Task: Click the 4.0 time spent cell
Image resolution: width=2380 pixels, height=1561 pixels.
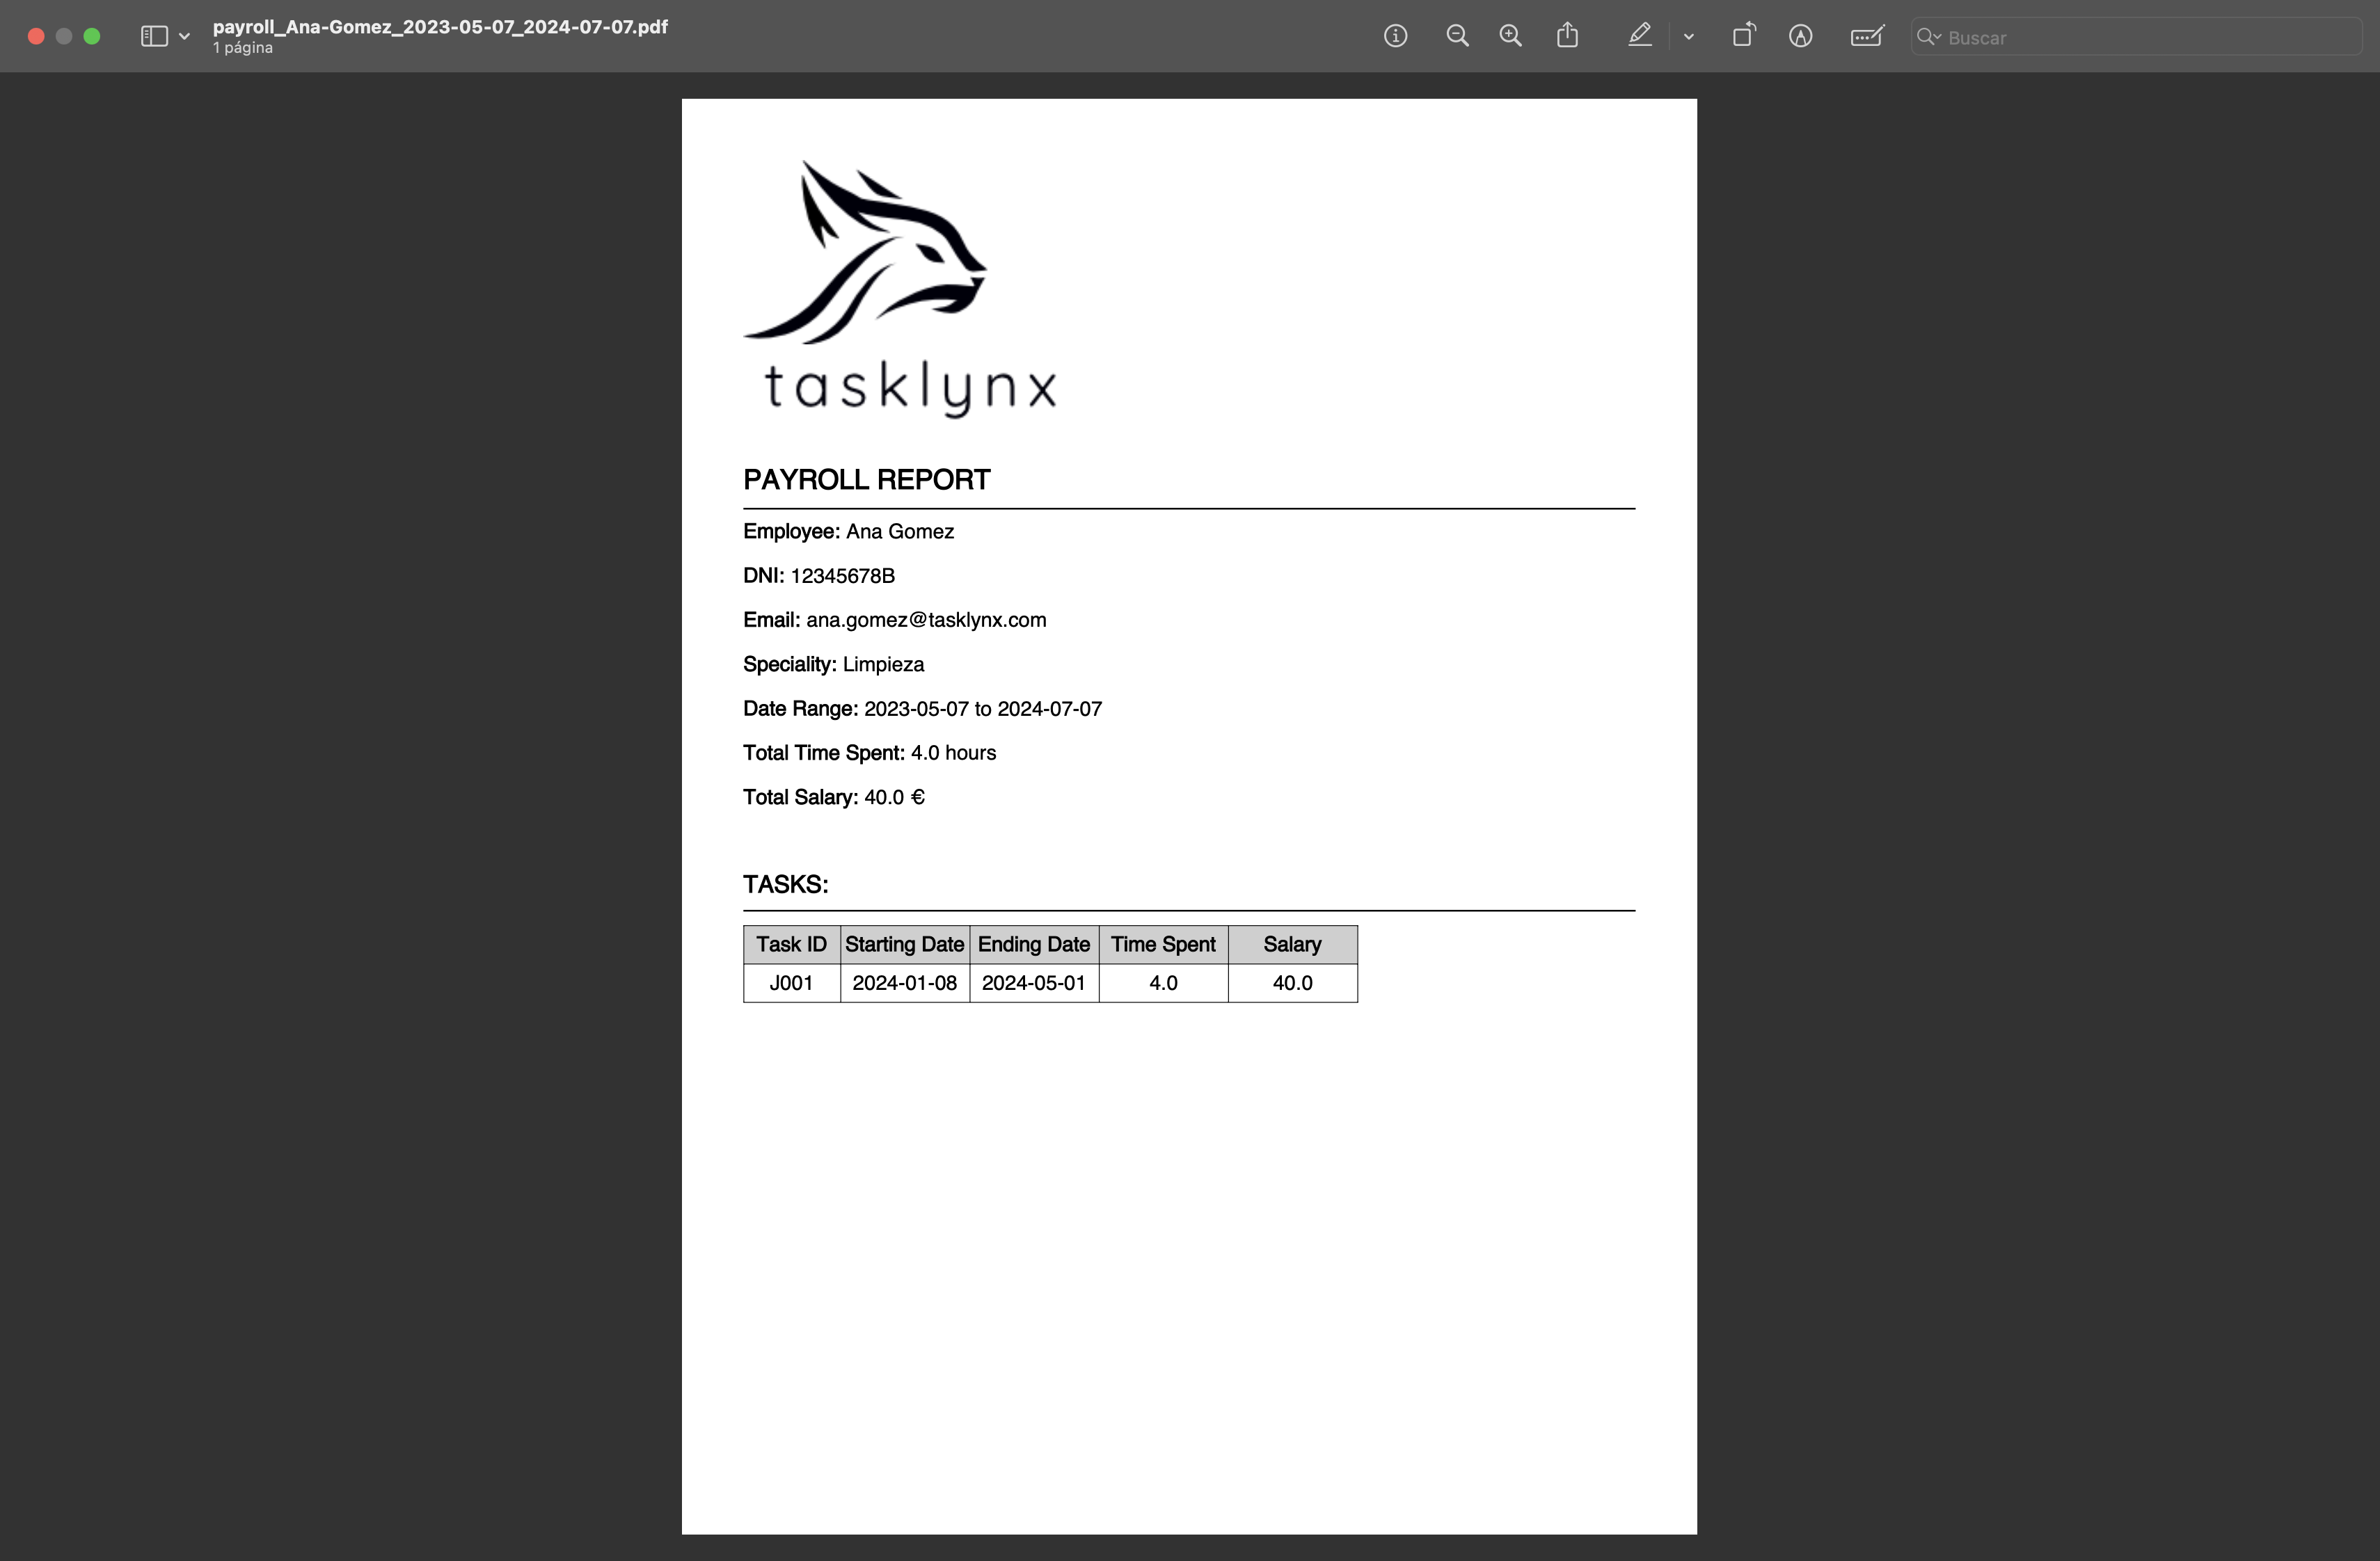Action: pos(1163,984)
